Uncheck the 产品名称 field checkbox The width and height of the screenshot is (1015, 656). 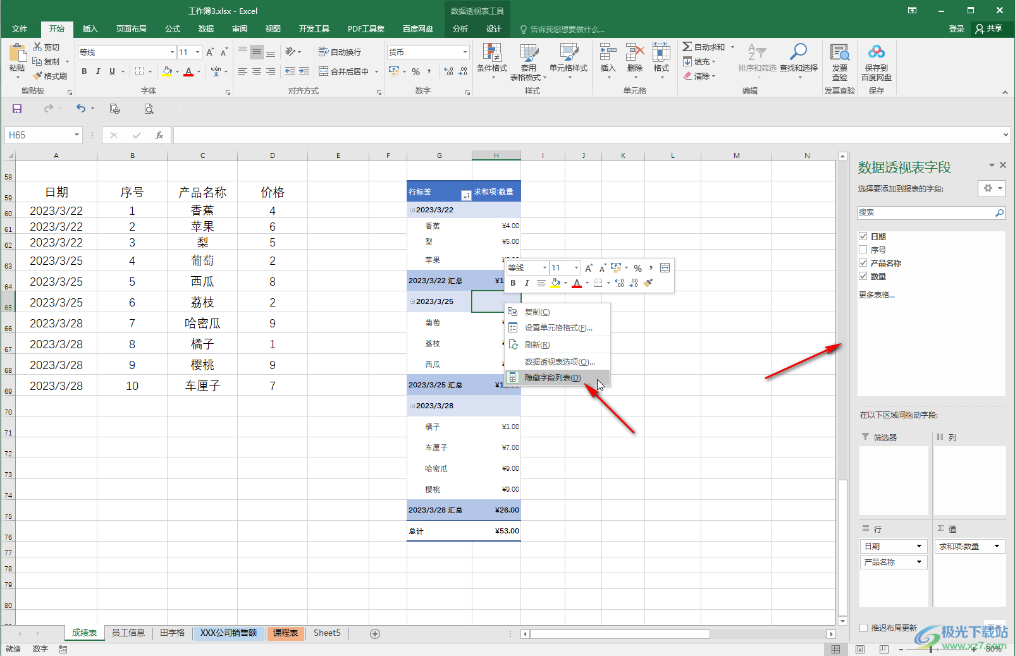point(863,263)
